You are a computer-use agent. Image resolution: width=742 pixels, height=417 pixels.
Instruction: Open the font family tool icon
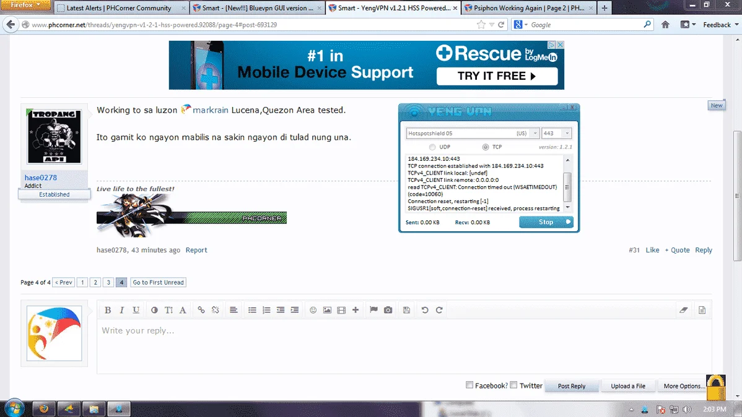pyautogui.click(x=183, y=310)
